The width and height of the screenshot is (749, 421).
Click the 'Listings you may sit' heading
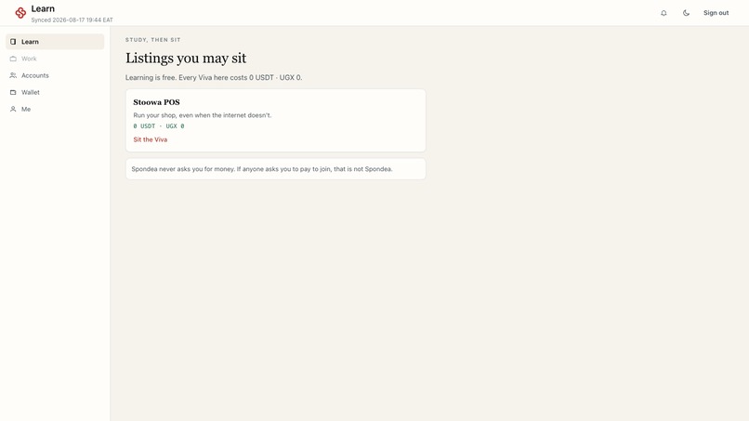pos(186,59)
